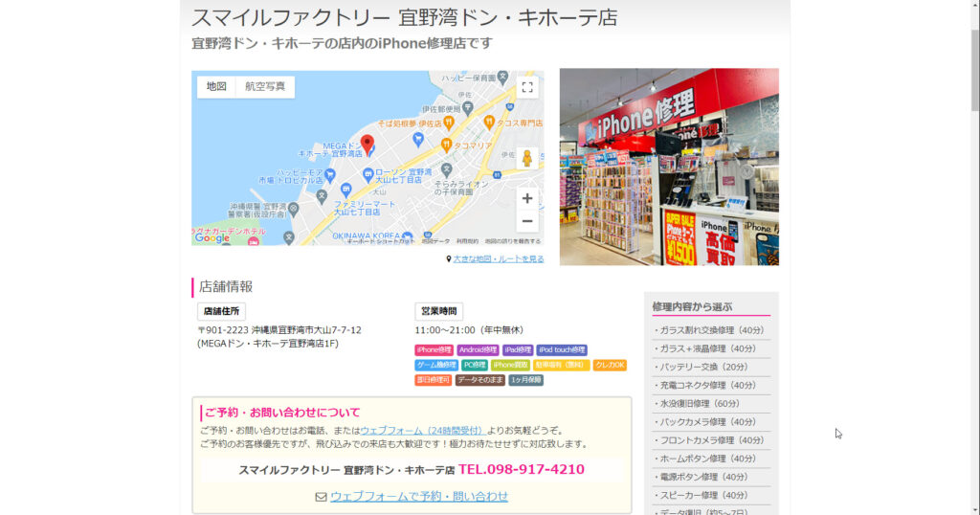Click the 営業時間 label

[x=438, y=311]
